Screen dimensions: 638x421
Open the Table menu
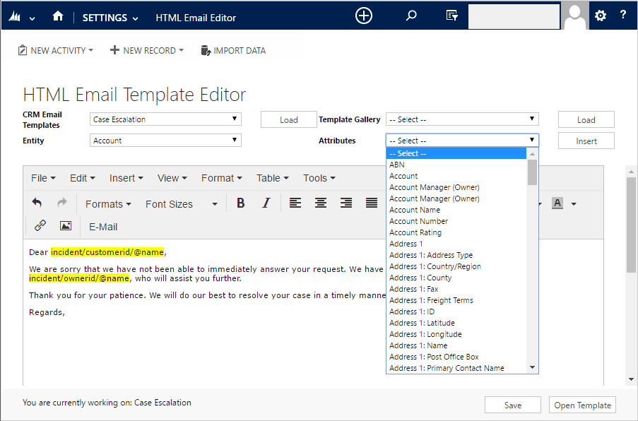pyautogui.click(x=271, y=178)
